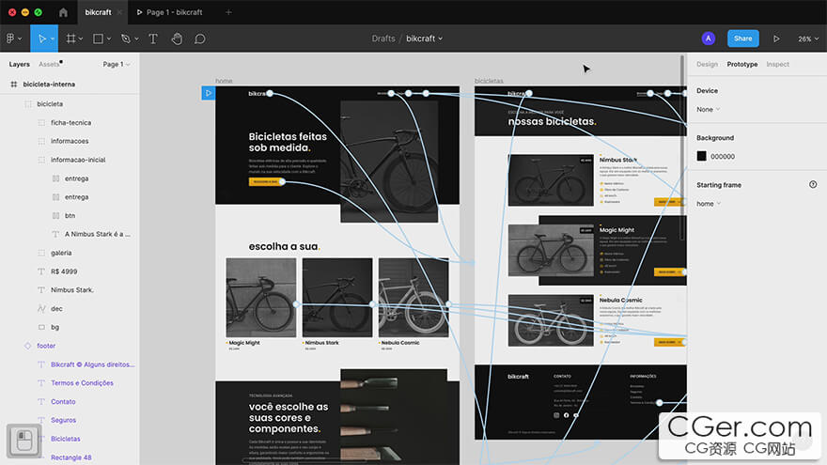
Task: Open the Device None dropdown
Action: click(708, 110)
